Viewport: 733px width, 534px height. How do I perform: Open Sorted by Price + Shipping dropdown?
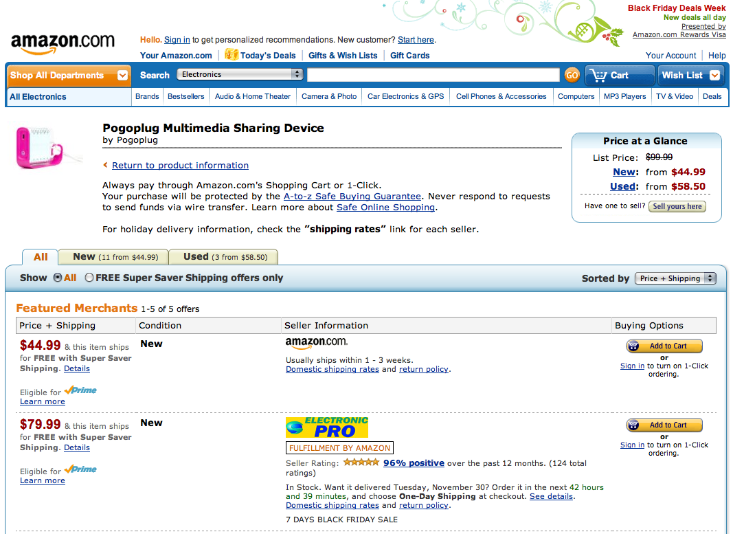click(x=675, y=278)
